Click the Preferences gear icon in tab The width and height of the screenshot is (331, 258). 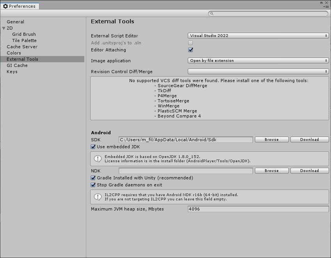[5, 6]
